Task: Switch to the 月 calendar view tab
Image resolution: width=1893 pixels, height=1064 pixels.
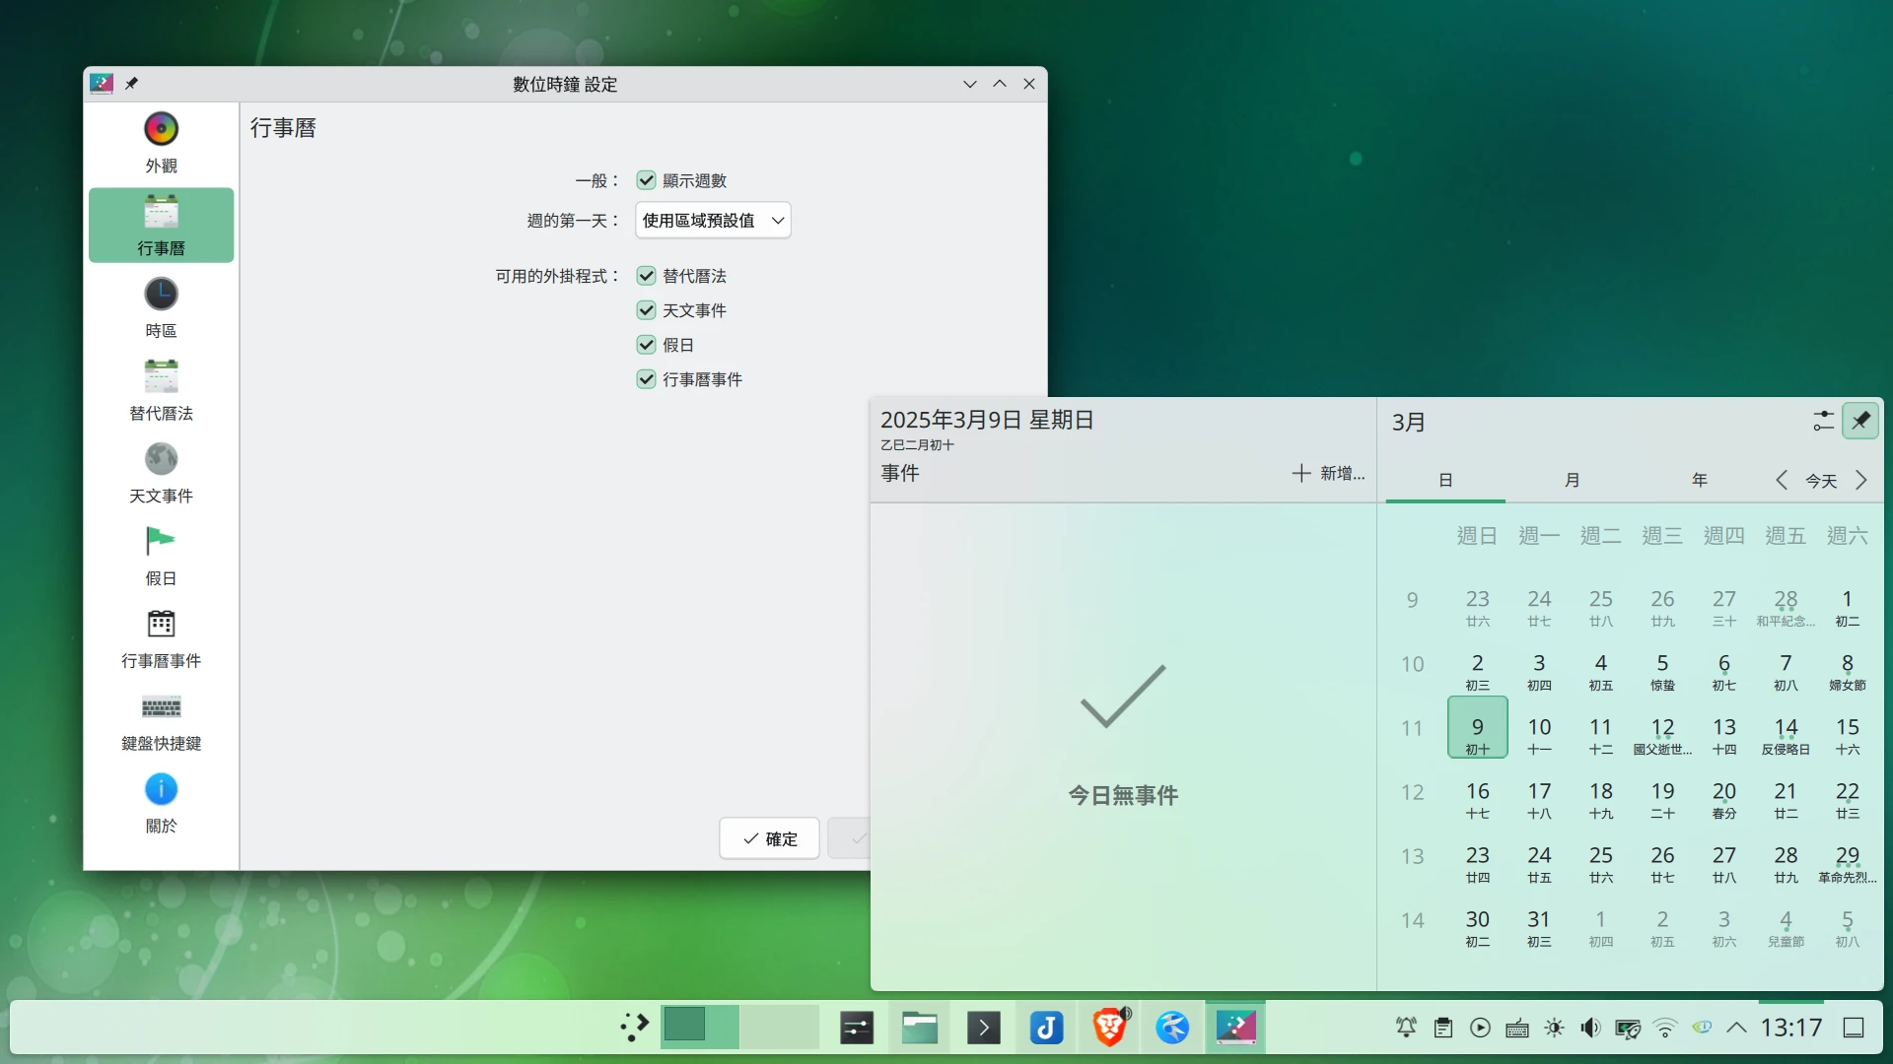Action: coord(1572,480)
